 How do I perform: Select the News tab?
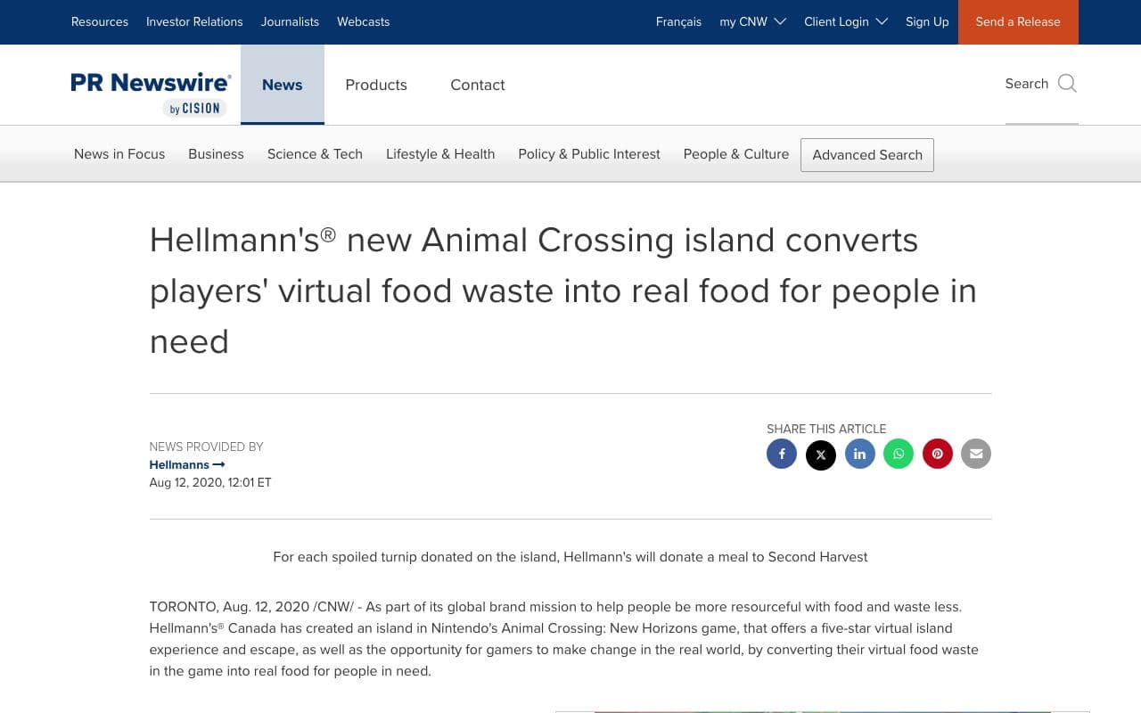(283, 85)
